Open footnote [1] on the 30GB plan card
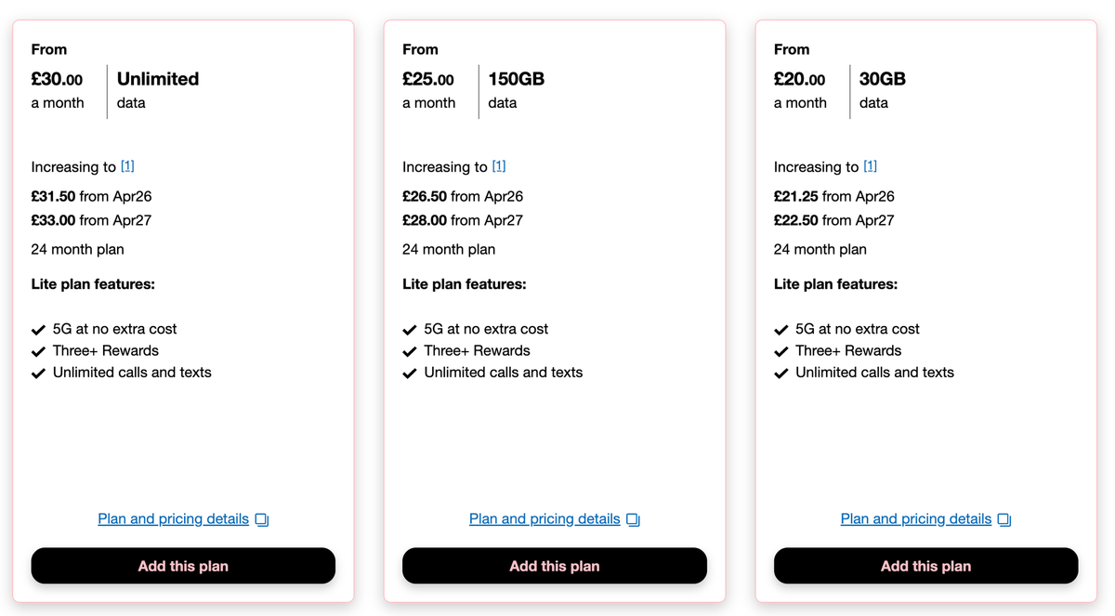 [x=870, y=165]
